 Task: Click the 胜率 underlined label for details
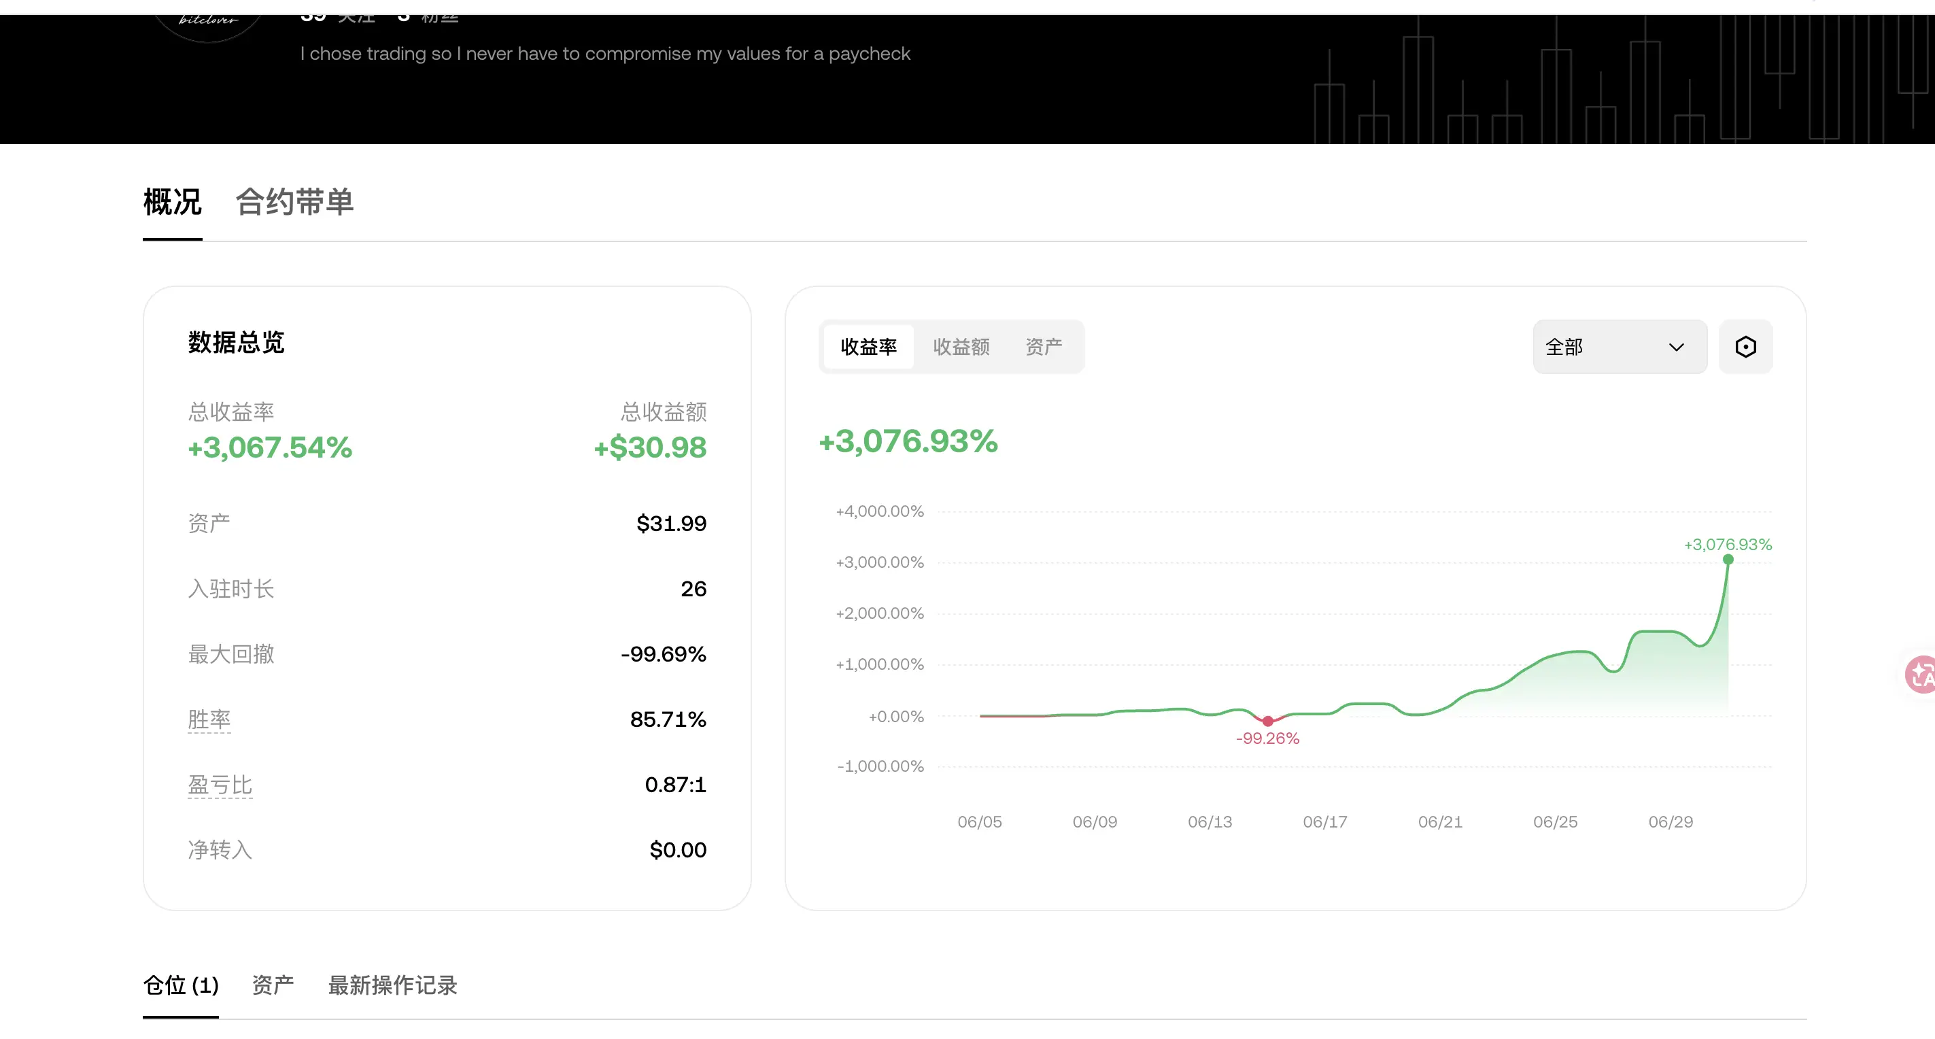[209, 719]
